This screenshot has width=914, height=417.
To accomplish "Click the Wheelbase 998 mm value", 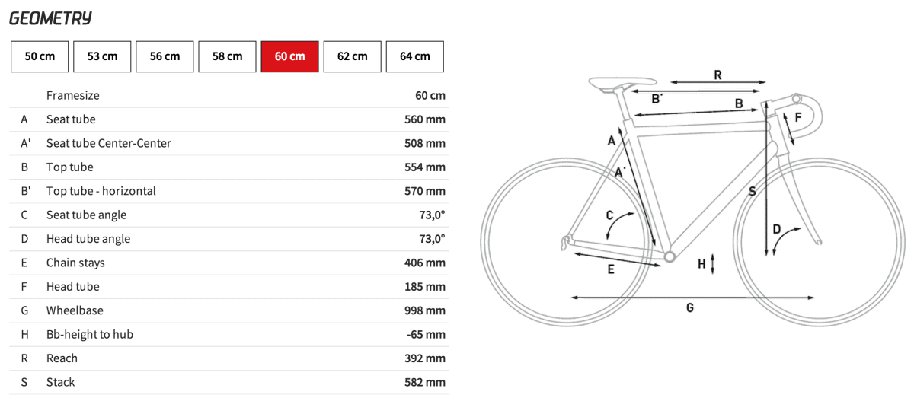I will [424, 310].
